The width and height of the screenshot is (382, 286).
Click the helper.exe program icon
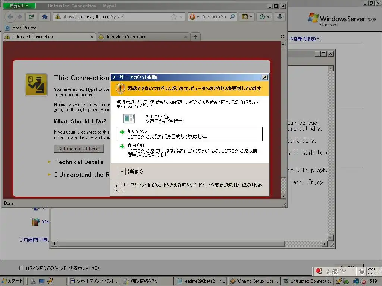click(x=129, y=118)
